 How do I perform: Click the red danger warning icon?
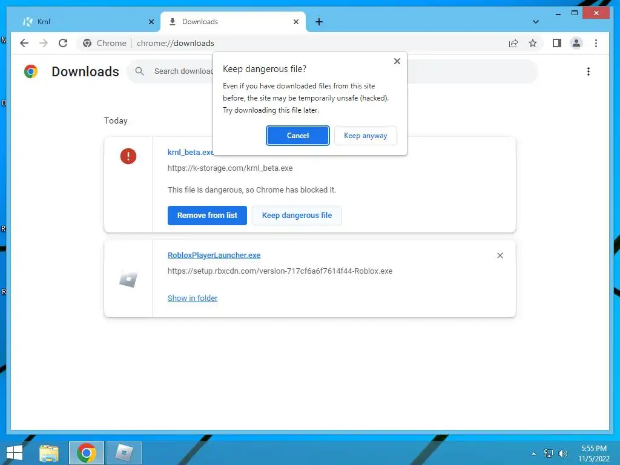click(x=128, y=156)
